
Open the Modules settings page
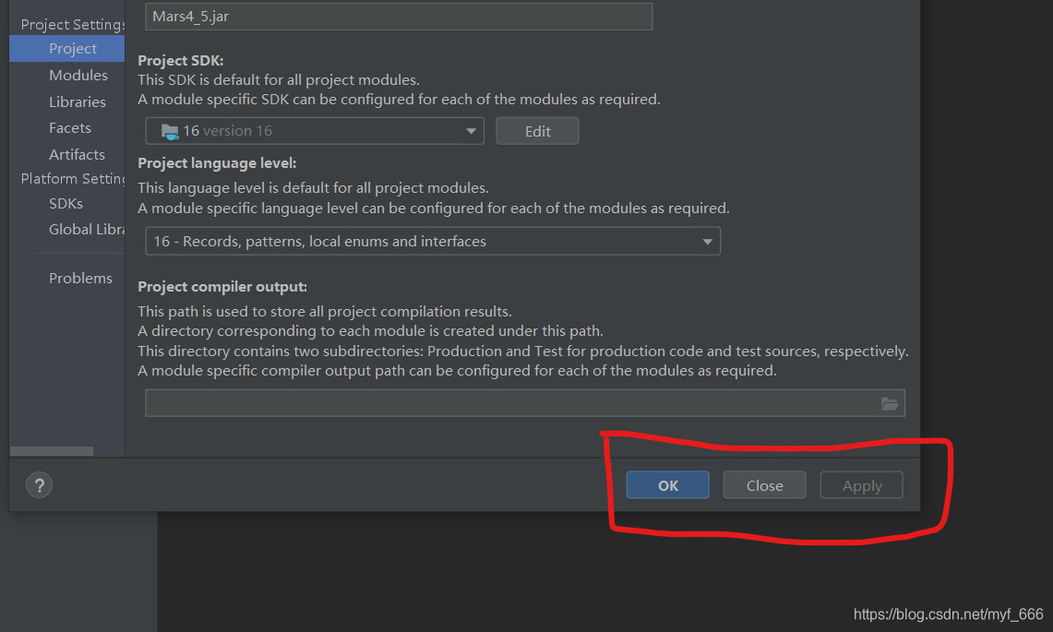(78, 76)
